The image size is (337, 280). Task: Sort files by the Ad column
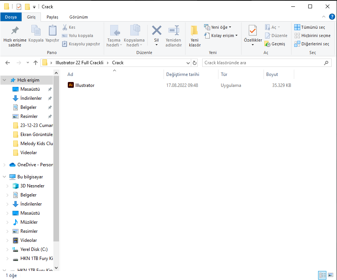click(x=70, y=74)
